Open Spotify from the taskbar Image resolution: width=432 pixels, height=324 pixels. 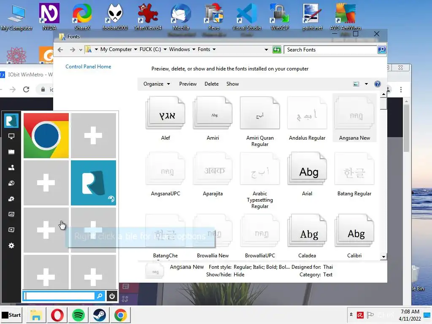[x=78, y=315]
